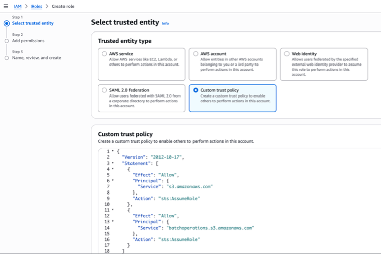The width and height of the screenshot is (383, 256).
Task: Choose Web identity trusted entity type
Action: 287,54
